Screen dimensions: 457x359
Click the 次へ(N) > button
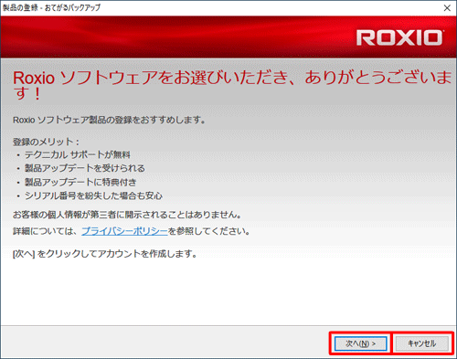361,343
